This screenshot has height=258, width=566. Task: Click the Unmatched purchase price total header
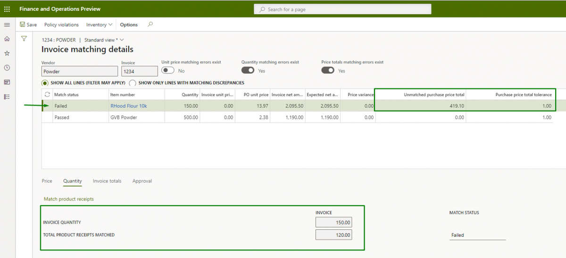pyautogui.click(x=421, y=95)
